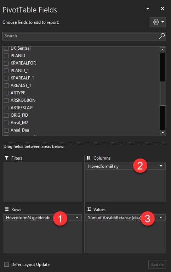Click into the Search fields box
The width and height of the screenshot is (171, 272).
point(81,36)
